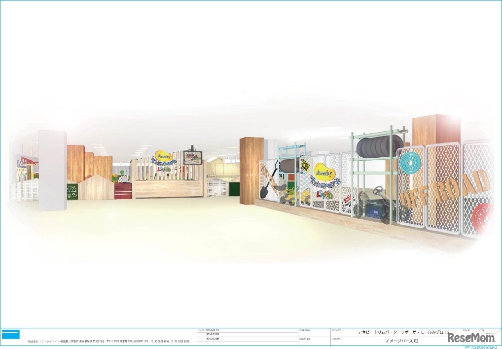Click the teal wheel decoration on the fence
The image size is (502, 349).
click(x=410, y=162)
